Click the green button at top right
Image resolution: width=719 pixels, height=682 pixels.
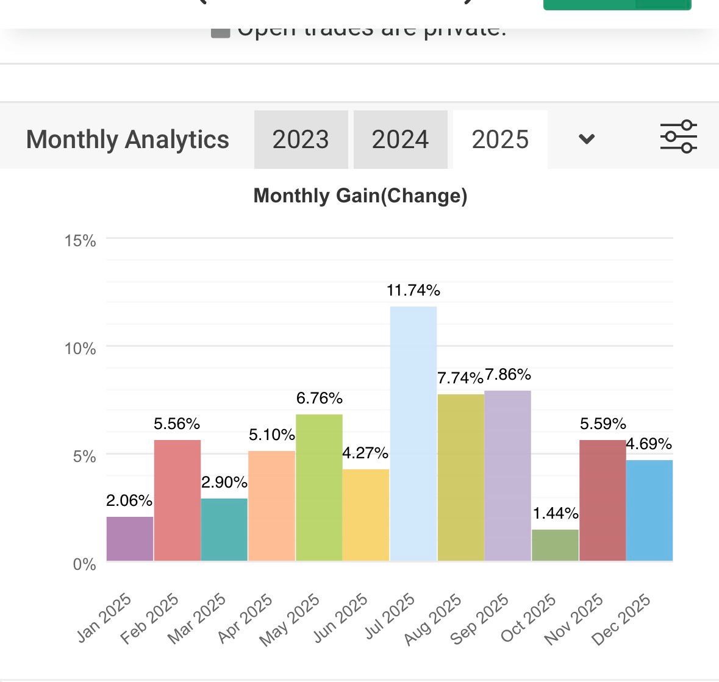point(617,5)
